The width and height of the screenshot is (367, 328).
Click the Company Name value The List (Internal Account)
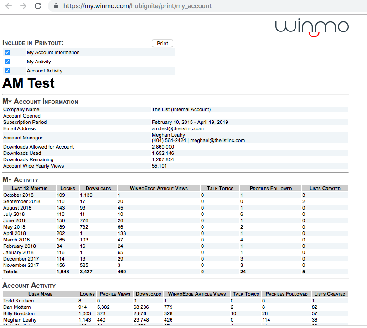point(181,109)
